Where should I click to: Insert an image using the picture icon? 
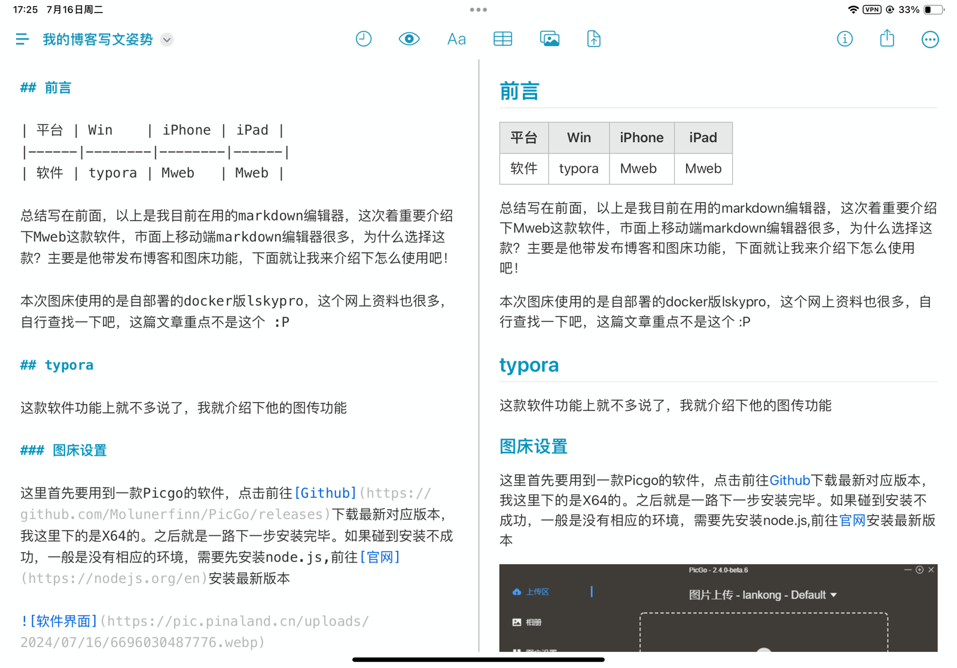pyautogui.click(x=549, y=39)
